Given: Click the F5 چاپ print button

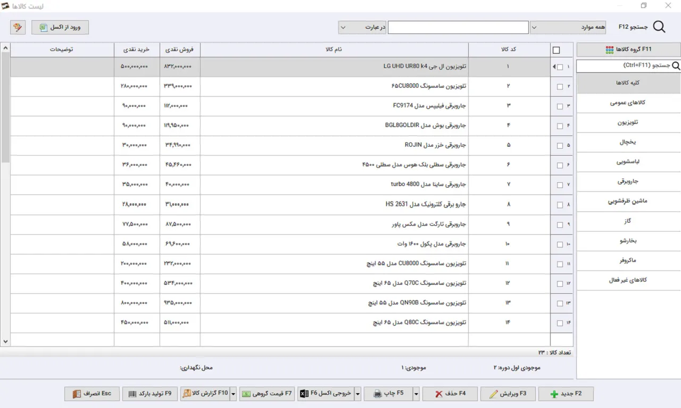Looking at the screenshot, I should [388, 394].
